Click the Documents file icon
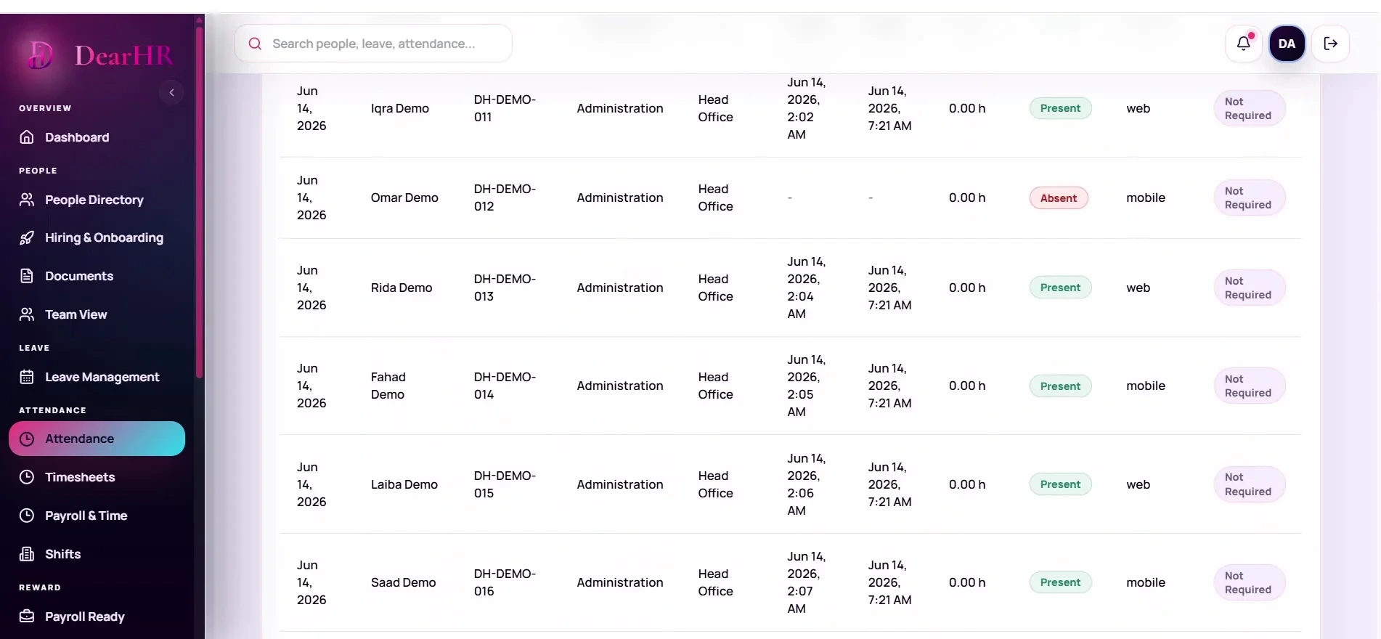The height and width of the screenshot is (639, 1381). (27, 276)
